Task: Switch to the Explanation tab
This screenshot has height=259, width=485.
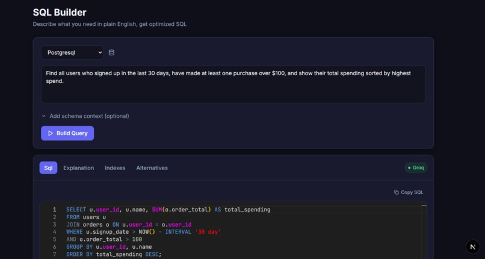Action: point(79,168)
